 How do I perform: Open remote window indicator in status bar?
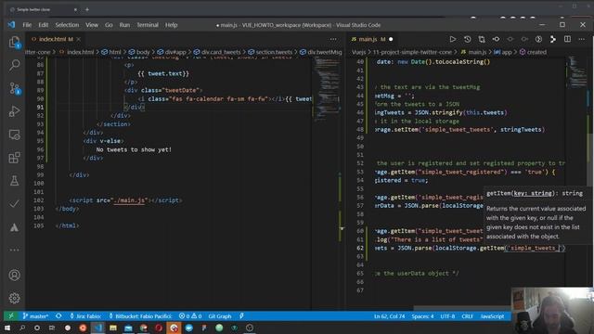point(11,316)
